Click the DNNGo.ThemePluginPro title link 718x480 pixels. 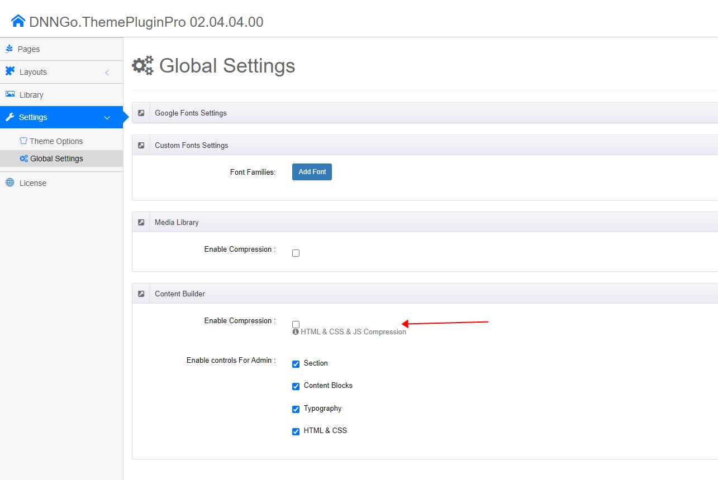click(146, 22)
